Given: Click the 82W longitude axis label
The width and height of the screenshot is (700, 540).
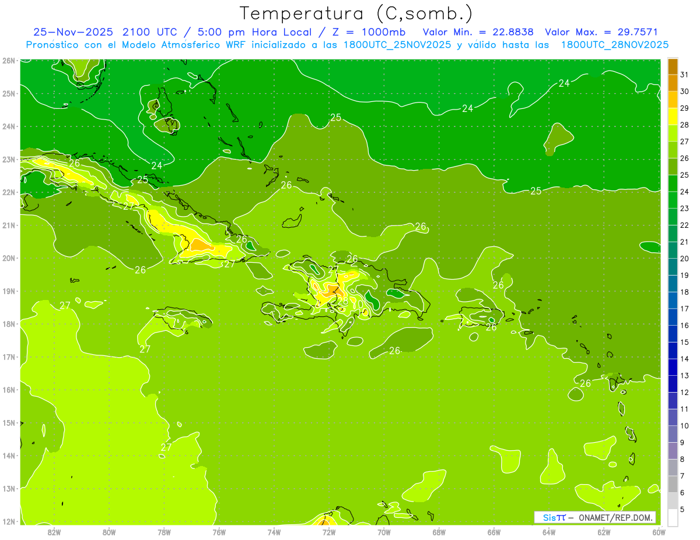Looking at the screenshot, I should [54, 531].
